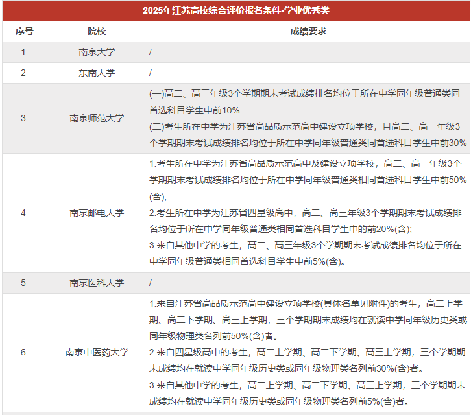Click the 南京邮电大学 cell
Image resolution: width=471 pixels, height=415 pixels.
tap(97, 213)
